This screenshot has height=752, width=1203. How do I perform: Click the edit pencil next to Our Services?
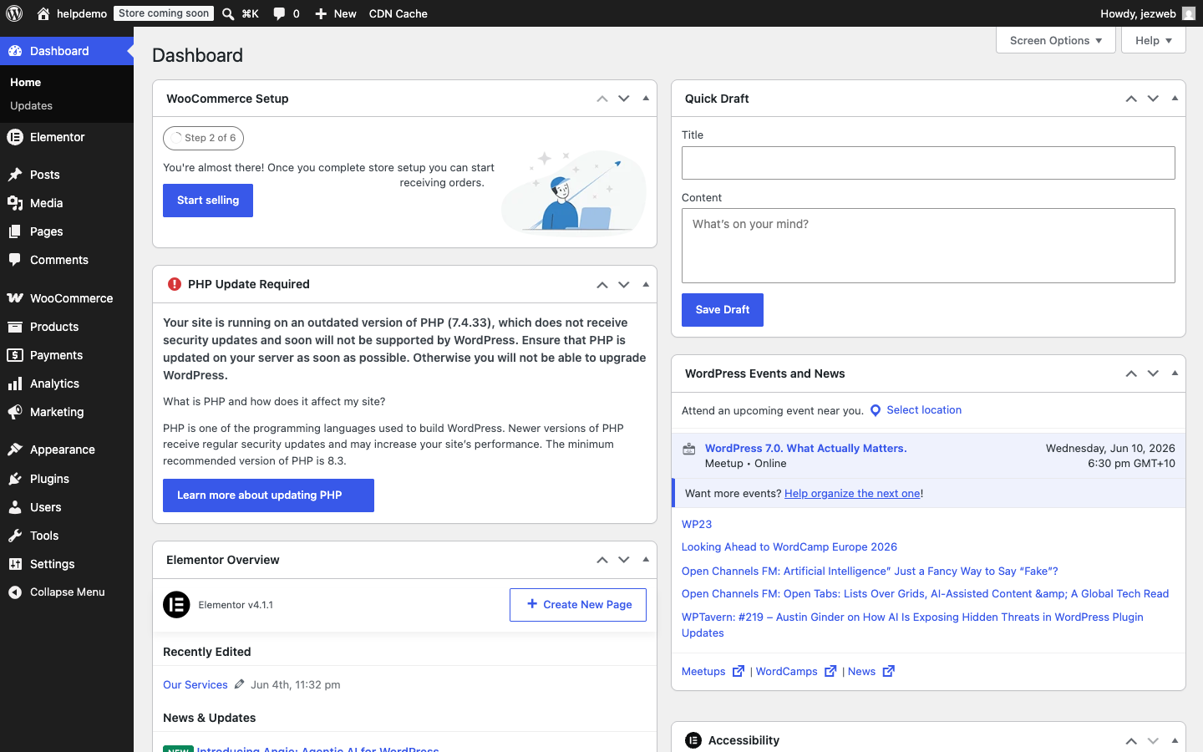tap(240, 684)
